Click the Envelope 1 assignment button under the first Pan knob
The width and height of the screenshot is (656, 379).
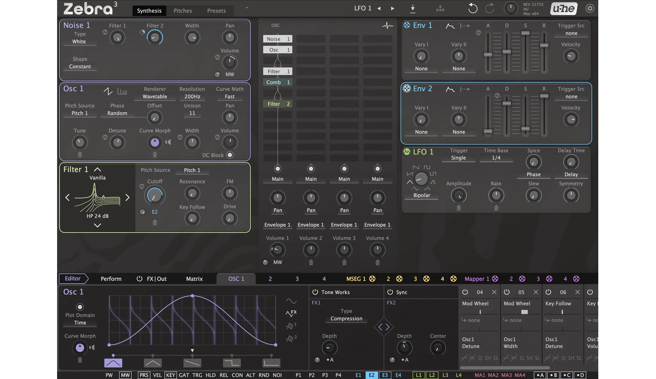coord(277,225)
